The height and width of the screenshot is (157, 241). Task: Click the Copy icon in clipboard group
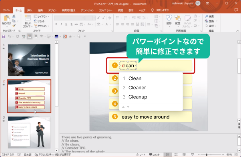tap(14, 21)
